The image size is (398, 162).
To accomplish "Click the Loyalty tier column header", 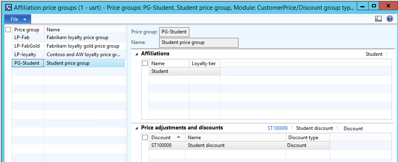I will pyautogui.click(x=205, y=63).
